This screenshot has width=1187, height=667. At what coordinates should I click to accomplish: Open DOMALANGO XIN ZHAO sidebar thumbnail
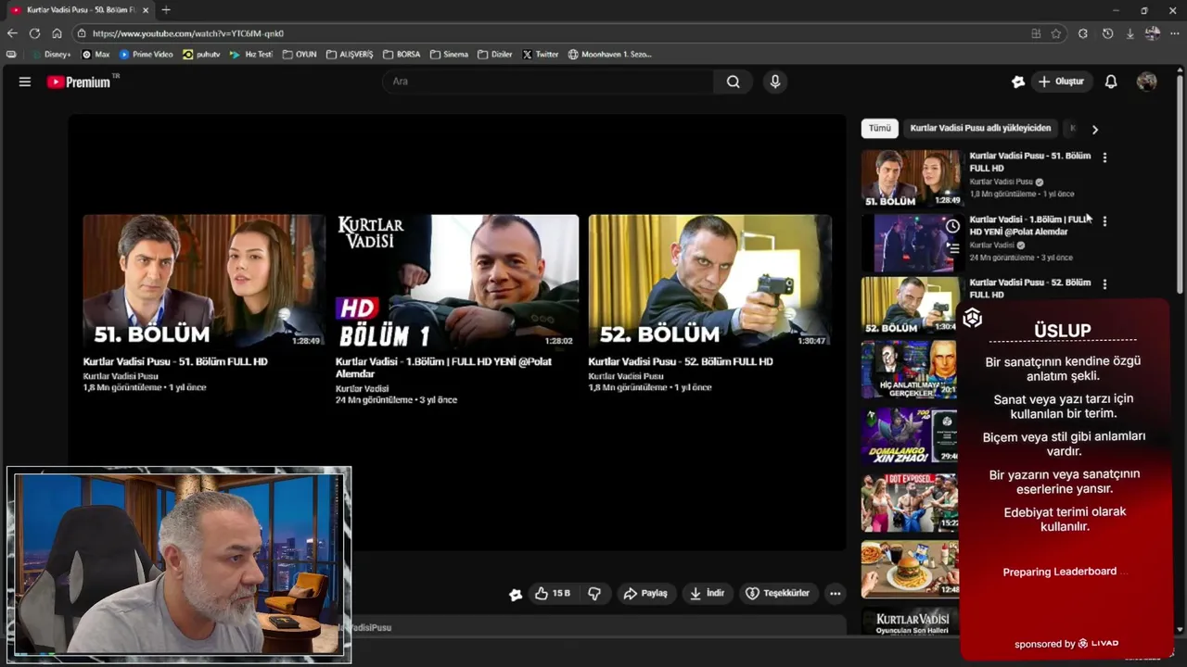click(910, 435)
